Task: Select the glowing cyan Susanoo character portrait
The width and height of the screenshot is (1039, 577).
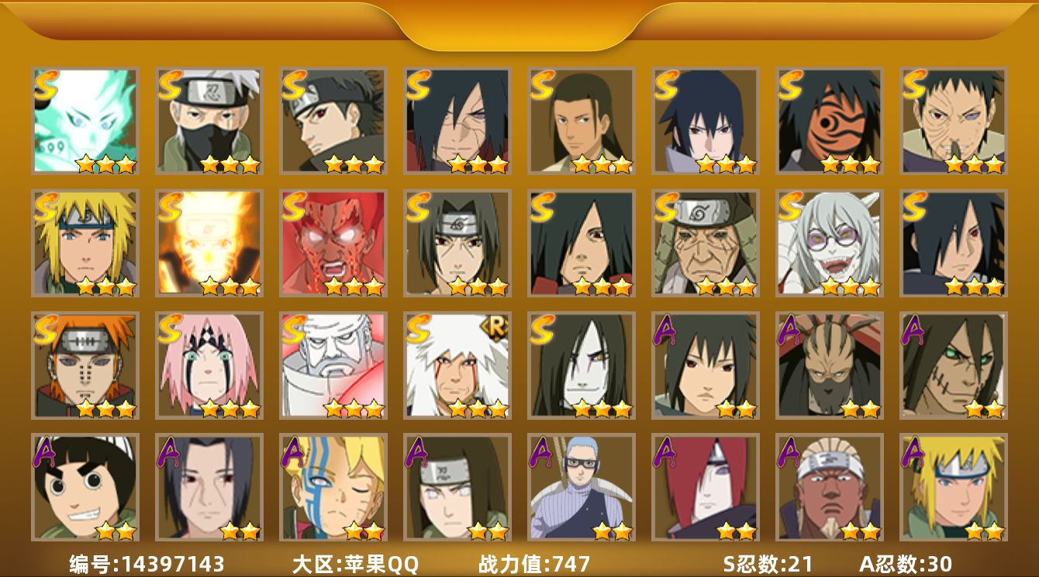Action: (85, 121)
